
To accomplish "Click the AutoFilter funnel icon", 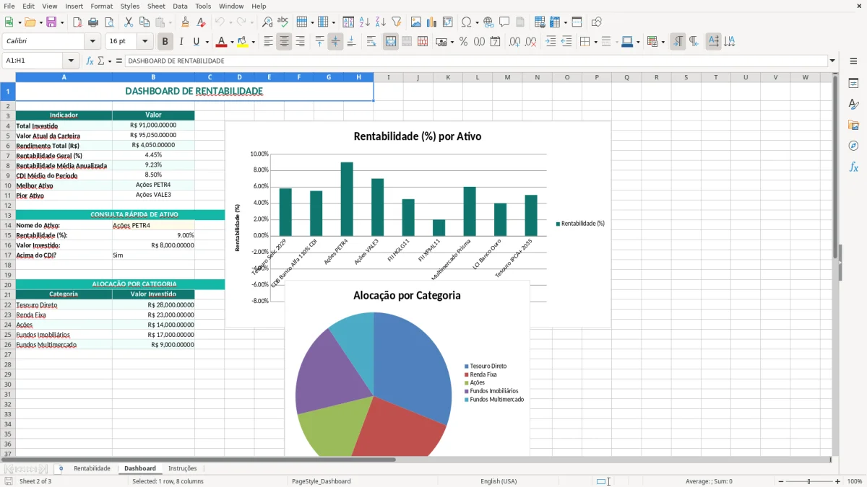I will coord(397,22).
